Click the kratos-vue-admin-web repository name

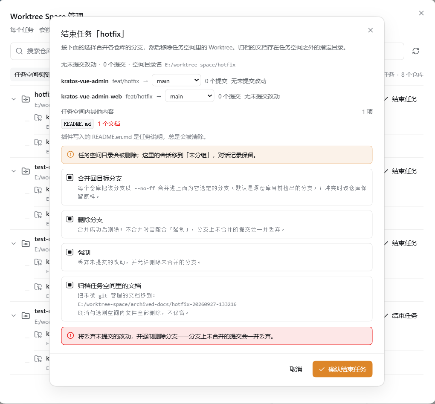pyautogui.click(x=92, y=96)
